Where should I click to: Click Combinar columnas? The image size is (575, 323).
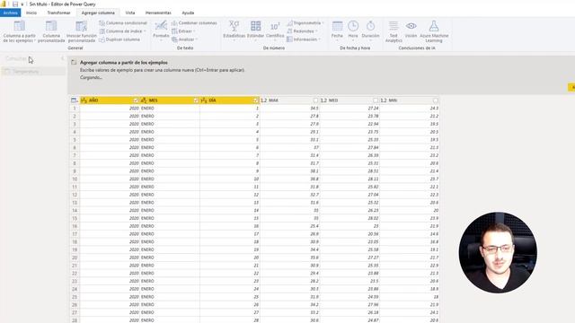[194, 23]
